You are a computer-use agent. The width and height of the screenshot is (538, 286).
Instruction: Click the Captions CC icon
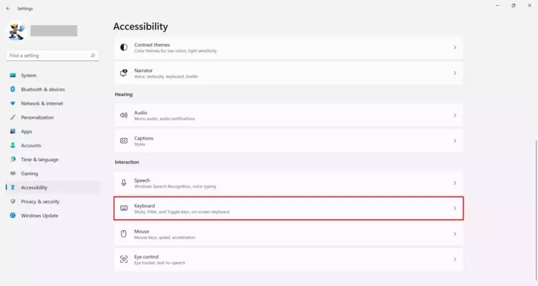(124, 141)
